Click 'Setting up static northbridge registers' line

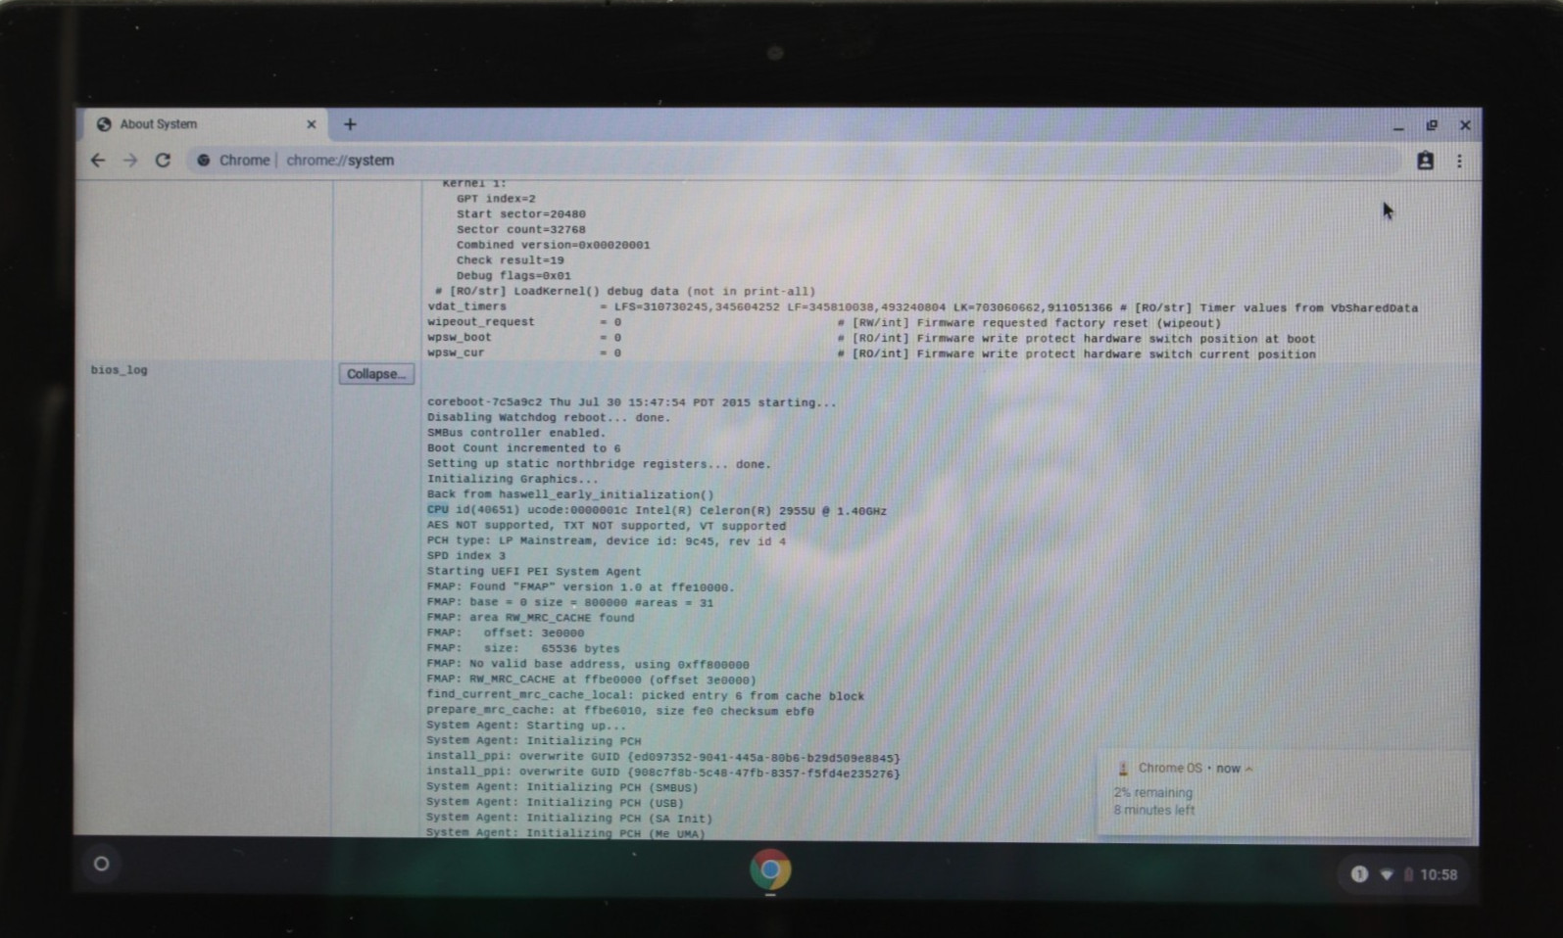point(599,464)
